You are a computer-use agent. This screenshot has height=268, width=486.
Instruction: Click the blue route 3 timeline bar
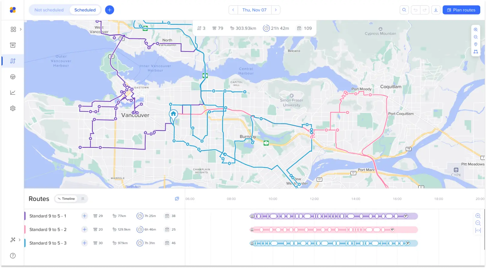pos(334,243)
